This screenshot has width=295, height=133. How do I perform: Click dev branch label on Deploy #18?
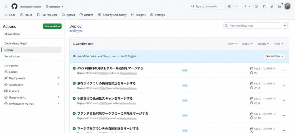pyautogui.click(x=185, y=85)
